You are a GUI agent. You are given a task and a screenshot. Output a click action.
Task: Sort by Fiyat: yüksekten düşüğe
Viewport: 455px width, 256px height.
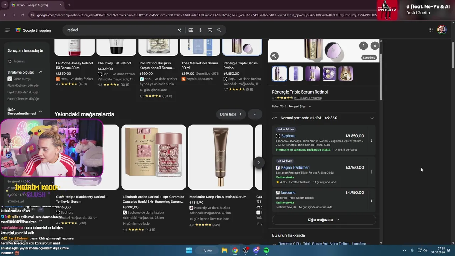[23, 92]
